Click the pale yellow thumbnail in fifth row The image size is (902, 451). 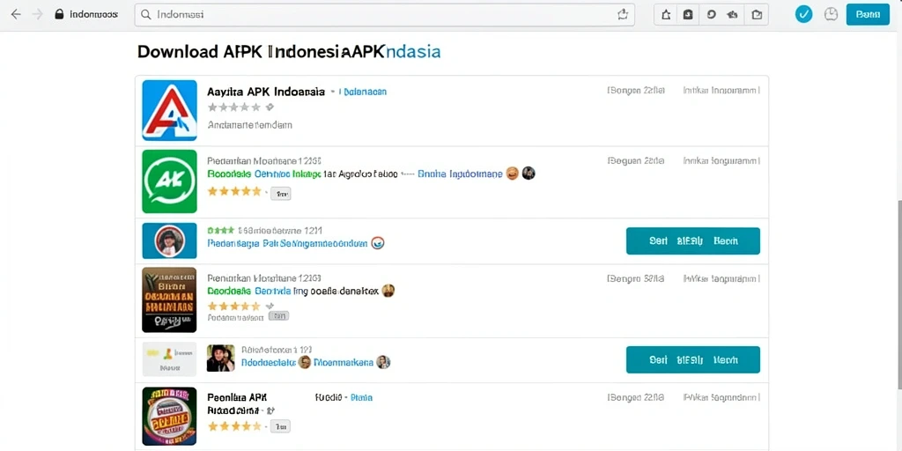170,359
